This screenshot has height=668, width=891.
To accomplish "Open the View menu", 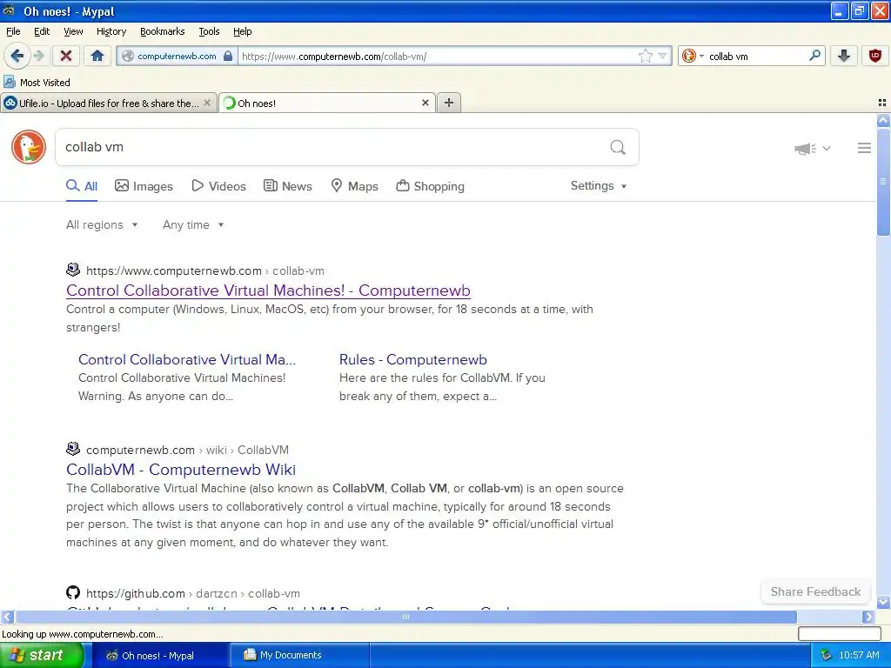I will pos(73,31).
